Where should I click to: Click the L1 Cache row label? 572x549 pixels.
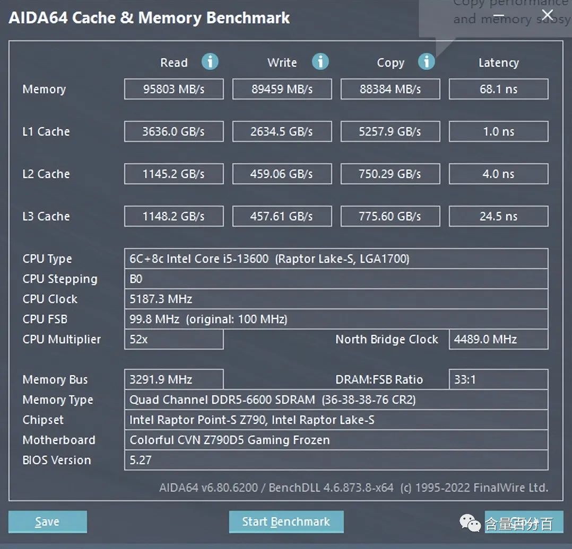(46, 131)
